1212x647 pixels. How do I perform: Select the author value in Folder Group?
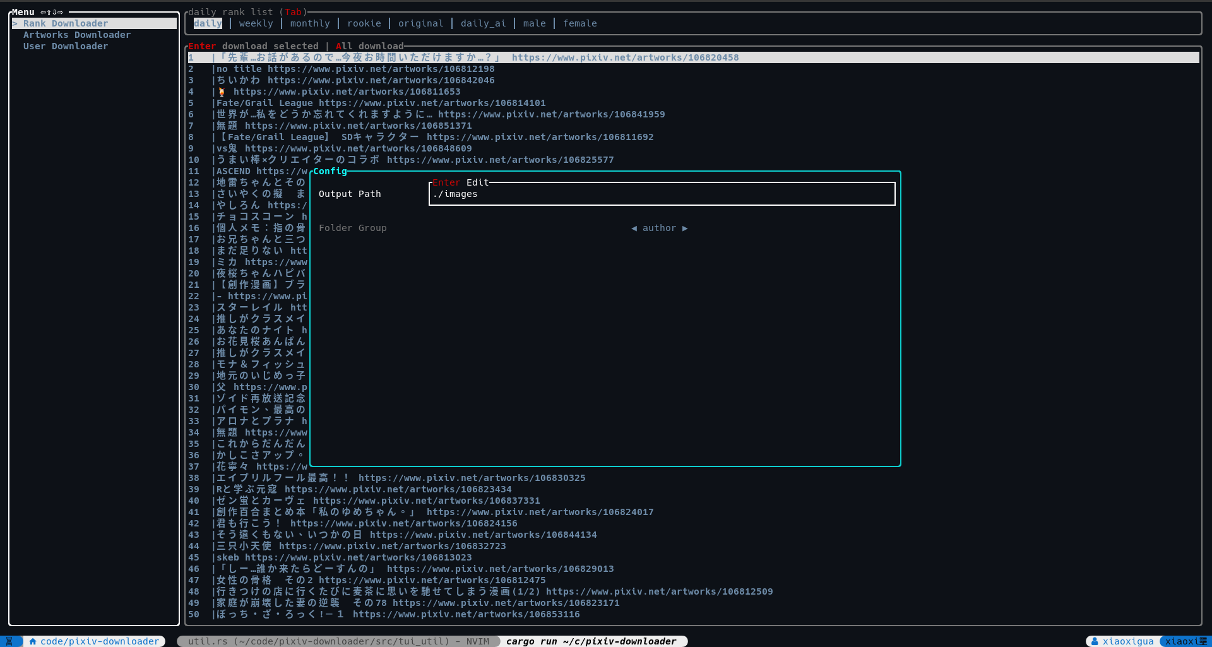coord(659,228)
